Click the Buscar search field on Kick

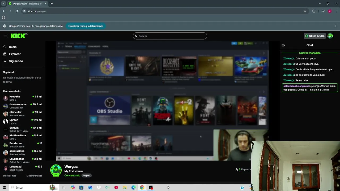(x=170, y=36)
